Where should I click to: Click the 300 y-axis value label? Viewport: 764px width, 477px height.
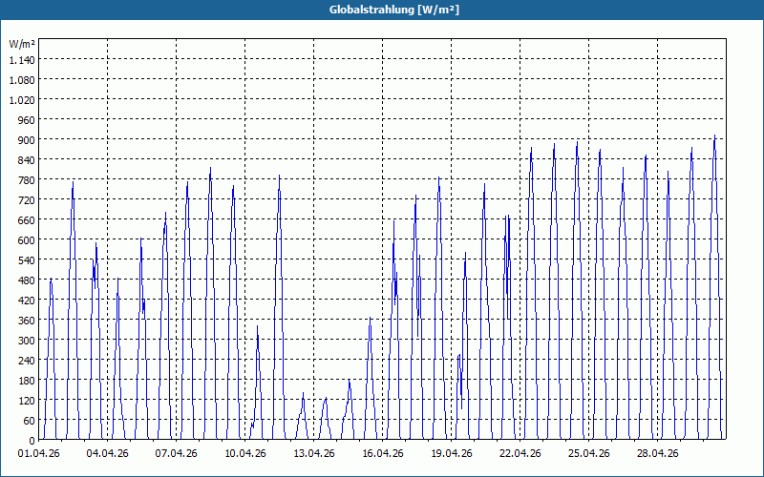pos(27,341)
